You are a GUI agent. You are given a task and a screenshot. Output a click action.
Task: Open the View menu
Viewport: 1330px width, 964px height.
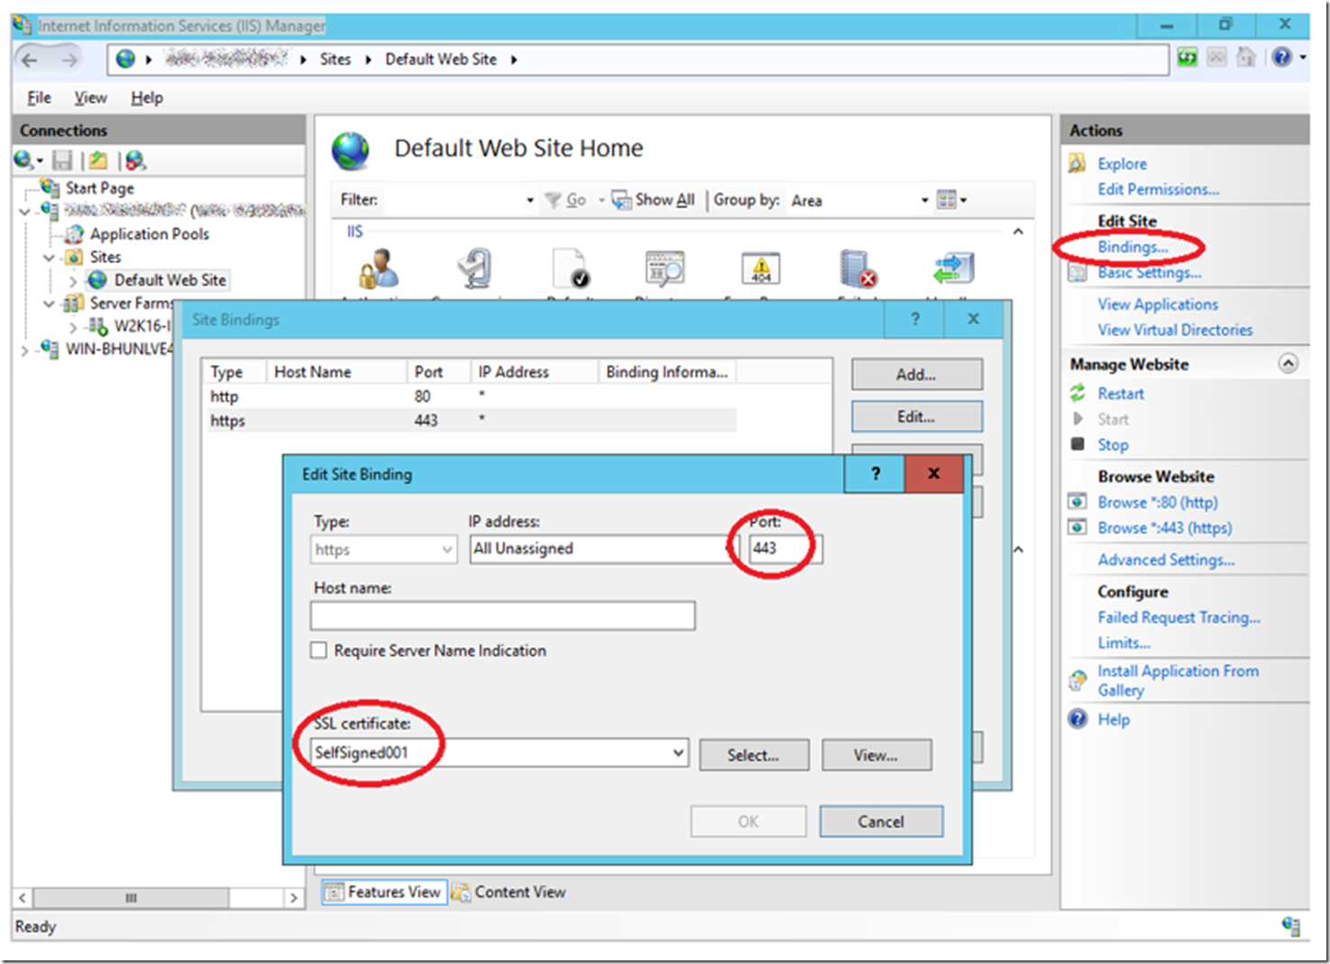[x=90, y=97]
